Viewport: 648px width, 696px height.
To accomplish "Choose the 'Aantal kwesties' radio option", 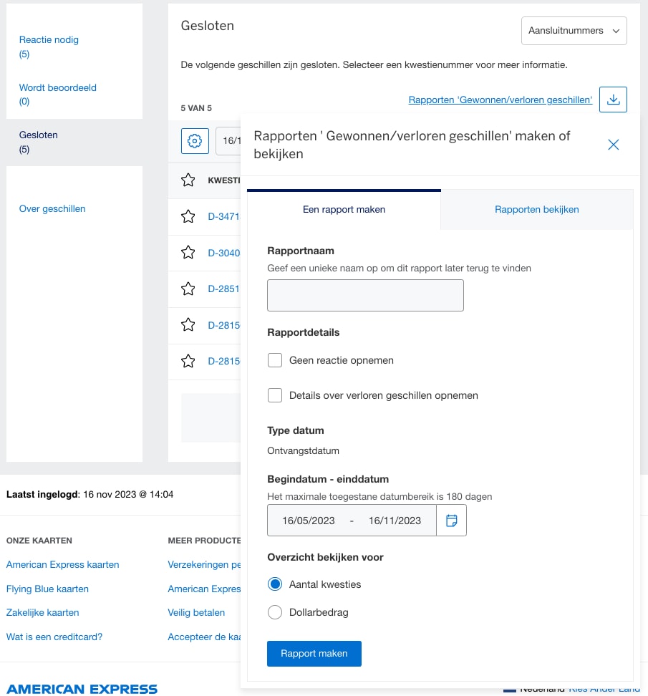I will click(x=275, y=584).
